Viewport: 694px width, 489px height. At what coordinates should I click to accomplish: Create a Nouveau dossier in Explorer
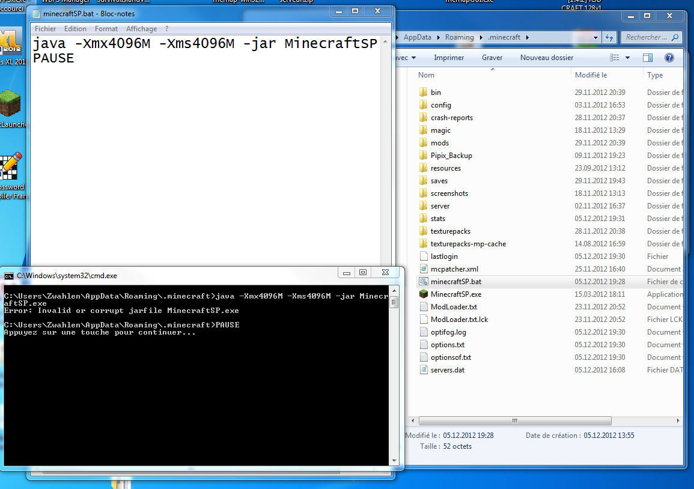[x=547, y=58]
